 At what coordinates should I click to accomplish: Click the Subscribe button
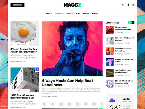17,5
